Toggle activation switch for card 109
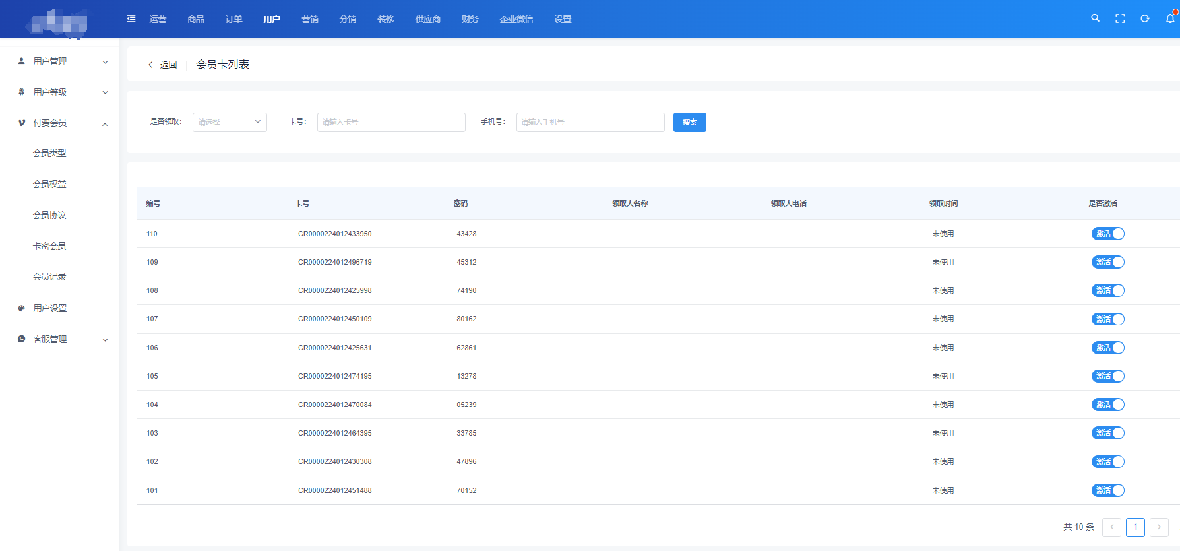Image resolution: width=1180 pixels, height=551 pixels. point(1107,262)
